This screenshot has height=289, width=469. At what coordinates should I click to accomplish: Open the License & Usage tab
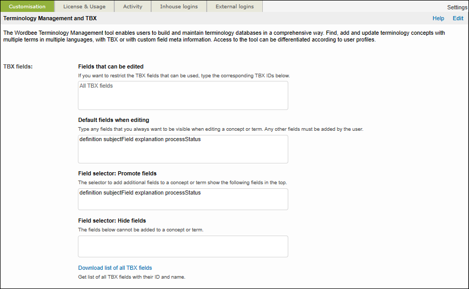click(84, 7)
